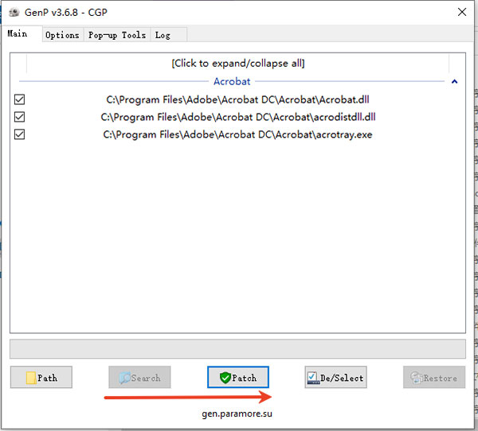Show the Log tab
478x431 pixels.
click(x=163, y=35)
